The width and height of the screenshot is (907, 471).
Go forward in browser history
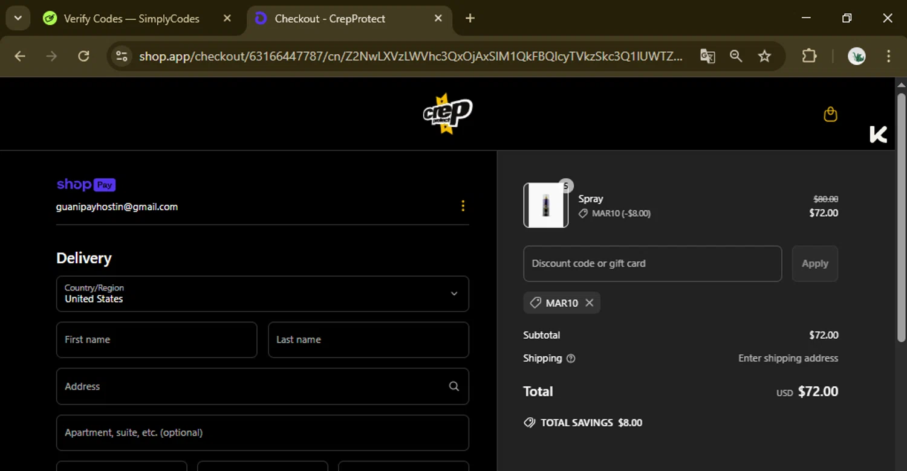[52, 56]
